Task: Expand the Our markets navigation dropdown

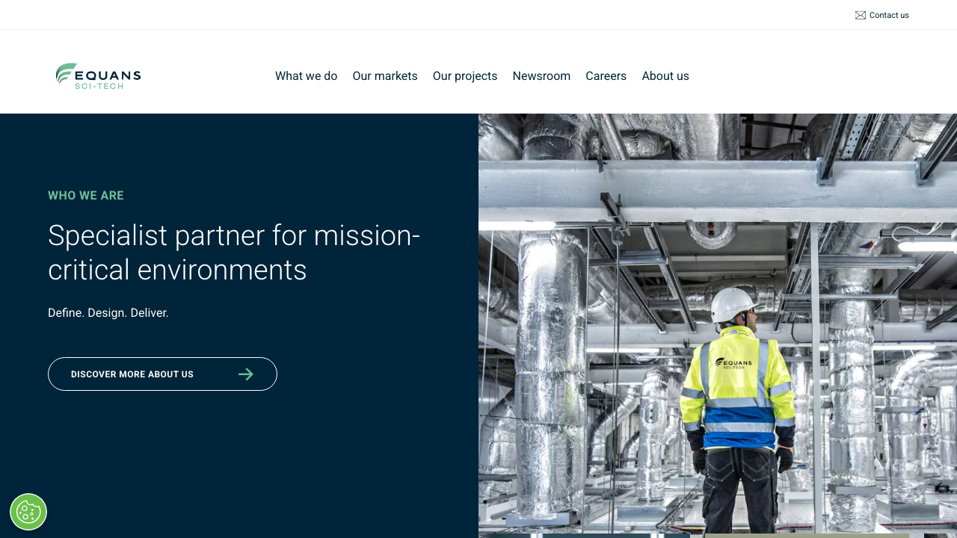Action: [385, 75]
